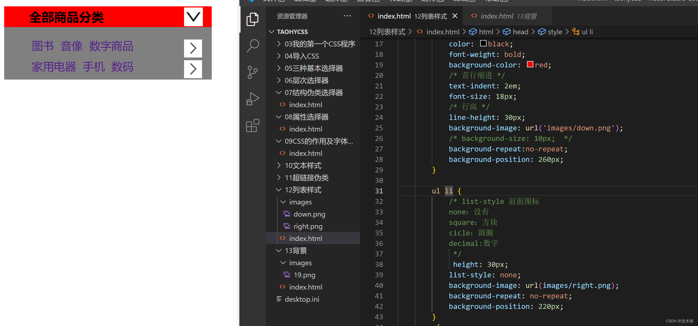Close the index.html 12列表样式 tab

tap(455, 16)
